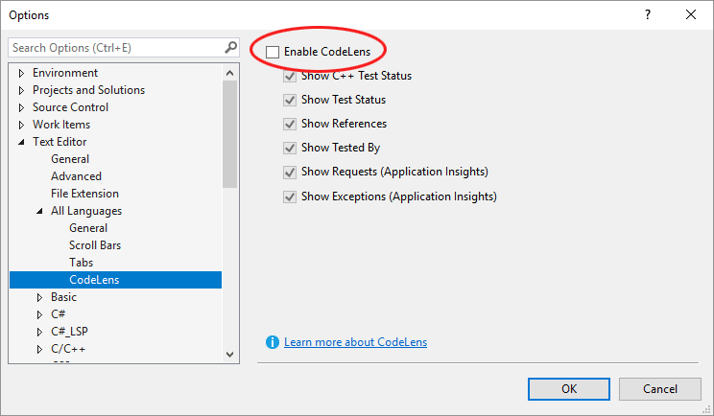Open the File Extension settings
714x416 pixels.
coord(84,194)
